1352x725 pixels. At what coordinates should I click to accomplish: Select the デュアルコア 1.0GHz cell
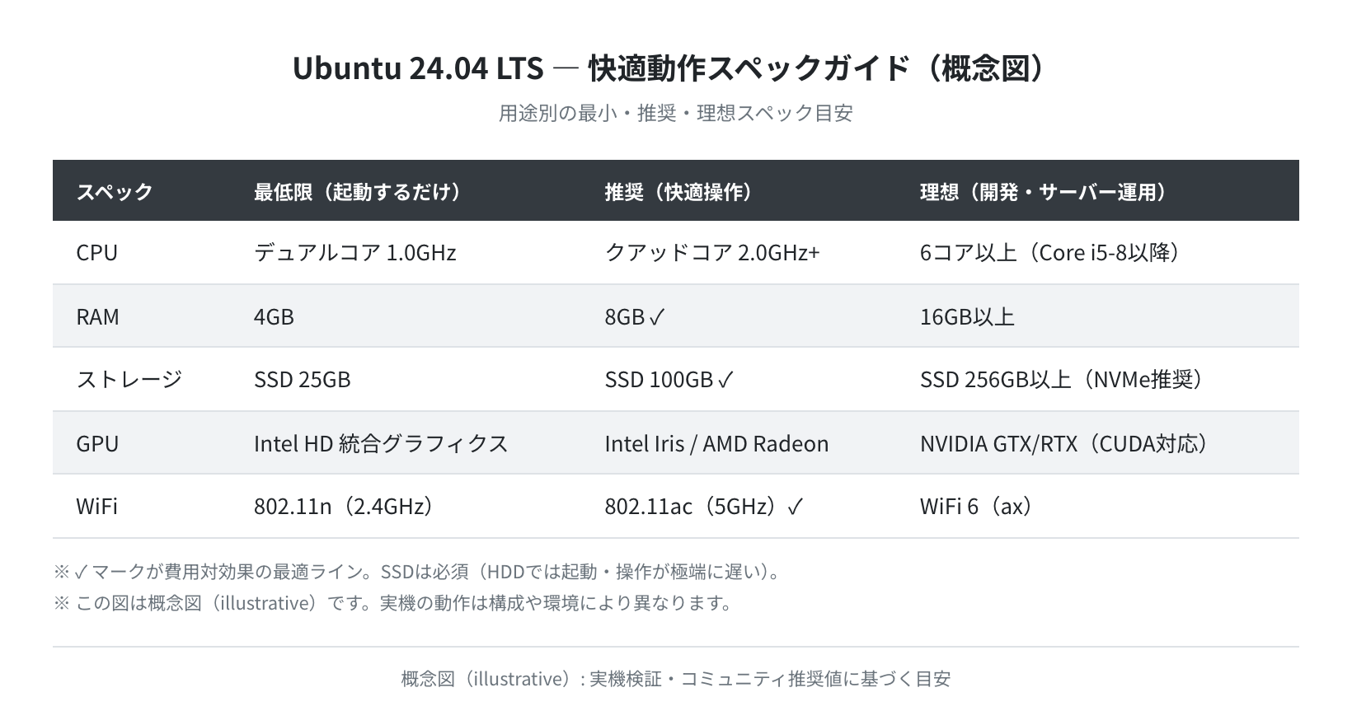(x=355, y=253)
